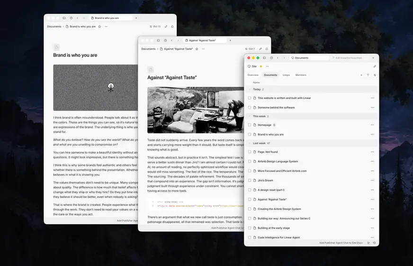This screenshot has height=266, width=413.
Task: Collapse the Today group
Action: coord(250,89)
